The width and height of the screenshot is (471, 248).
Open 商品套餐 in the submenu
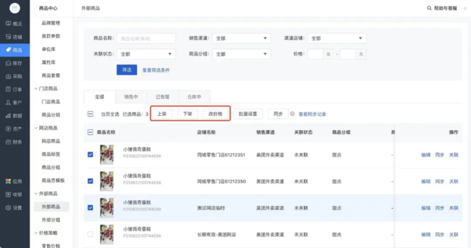(x=51, y=75)
